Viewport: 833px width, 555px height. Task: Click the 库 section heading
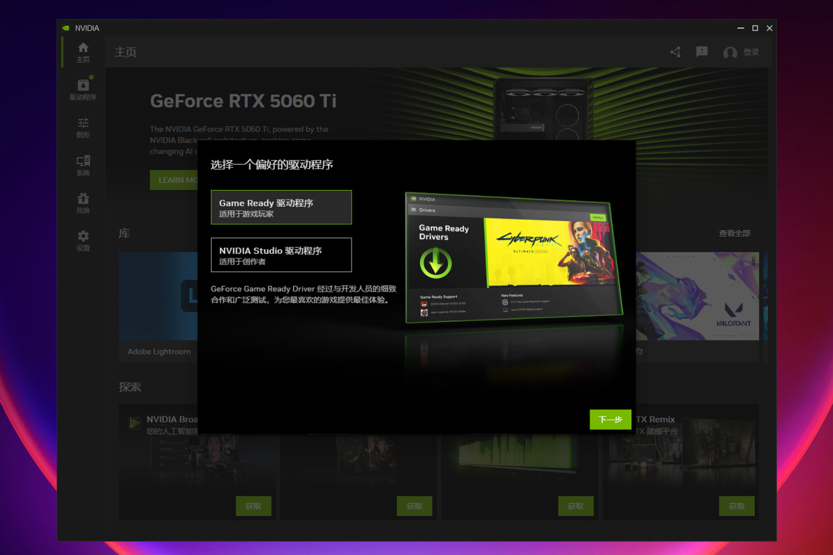coord(124,233)
